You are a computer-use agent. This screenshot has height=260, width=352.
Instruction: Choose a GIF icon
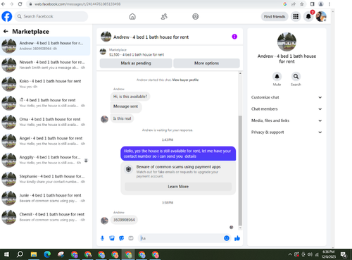[131, 238]
